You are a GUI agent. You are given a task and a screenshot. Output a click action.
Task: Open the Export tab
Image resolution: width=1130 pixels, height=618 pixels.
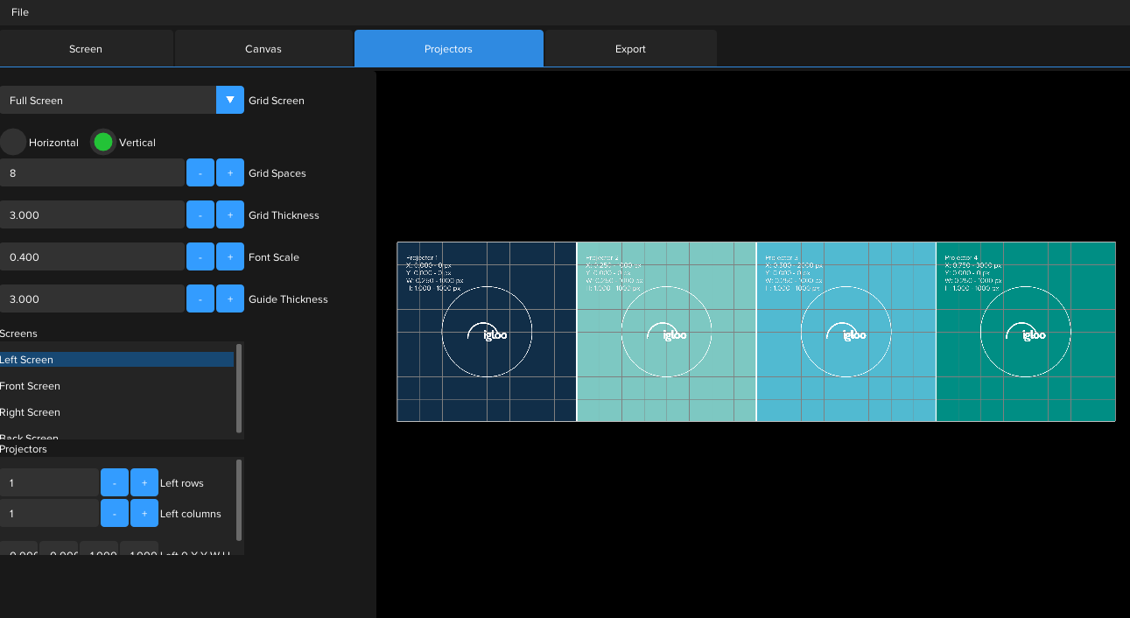tap(630, 49)
